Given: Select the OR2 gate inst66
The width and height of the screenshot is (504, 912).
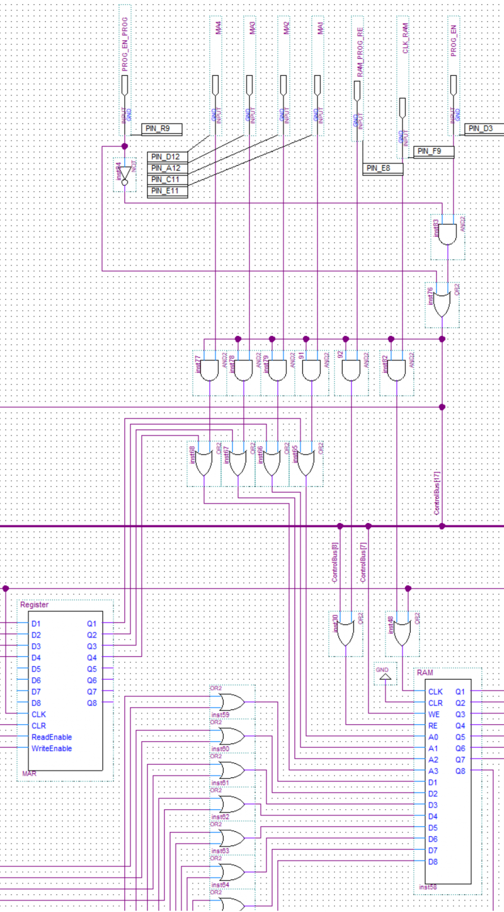Looking at the screenshot, I should 272,464.
